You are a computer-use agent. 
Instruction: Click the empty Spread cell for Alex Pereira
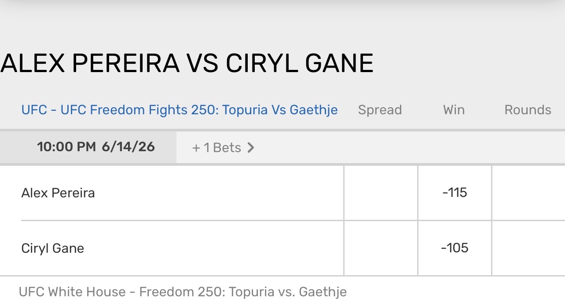click(x=381, y=193)
